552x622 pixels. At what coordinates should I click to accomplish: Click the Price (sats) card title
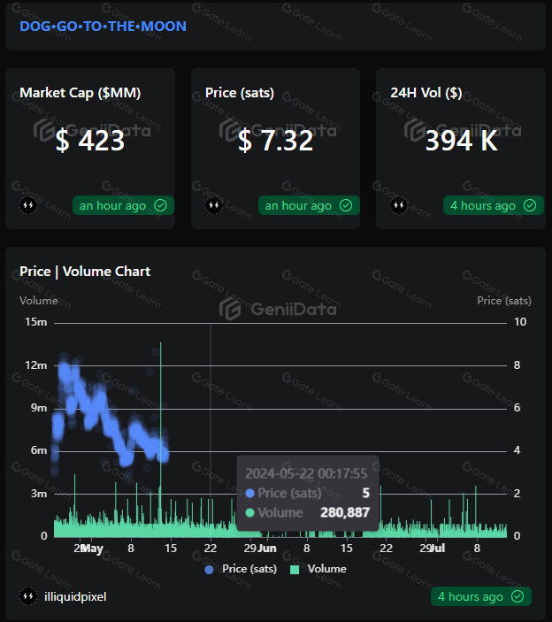tap(240, 93)
